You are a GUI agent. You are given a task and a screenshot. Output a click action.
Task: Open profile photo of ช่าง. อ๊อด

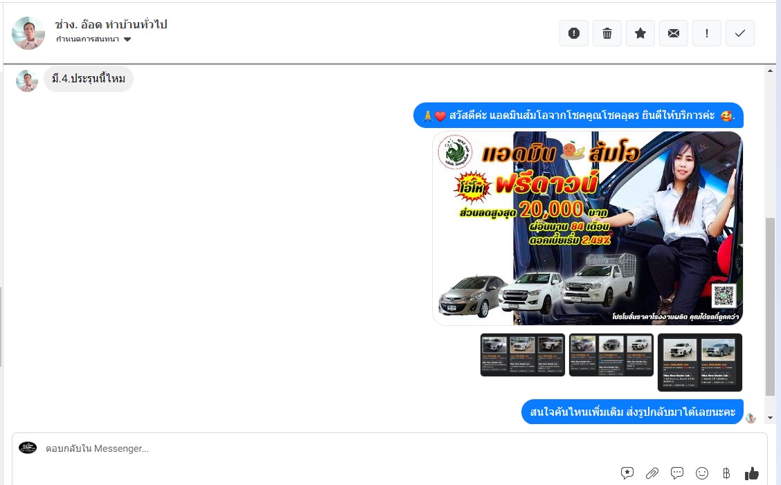[x=28, y=33]
